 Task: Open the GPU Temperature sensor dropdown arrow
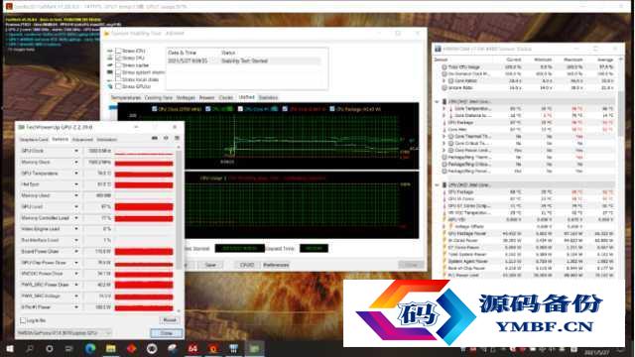(76, 174)
